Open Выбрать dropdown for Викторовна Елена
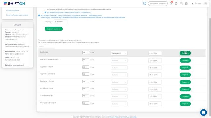Screen dimensions: 211x118 pos(119,89)
